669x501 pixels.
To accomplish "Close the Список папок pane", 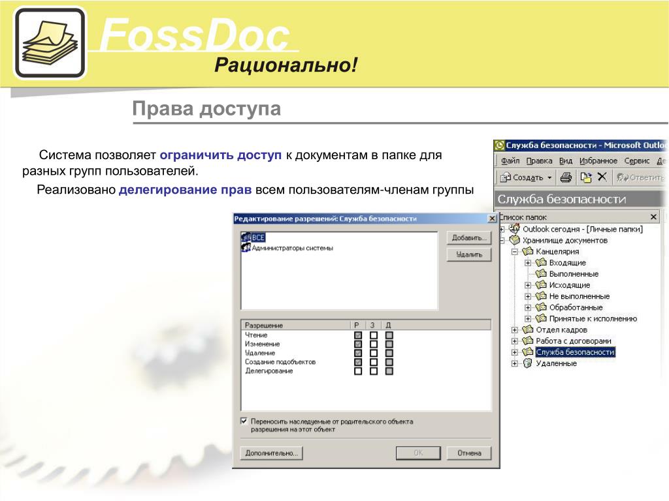I will click(653, 217).
